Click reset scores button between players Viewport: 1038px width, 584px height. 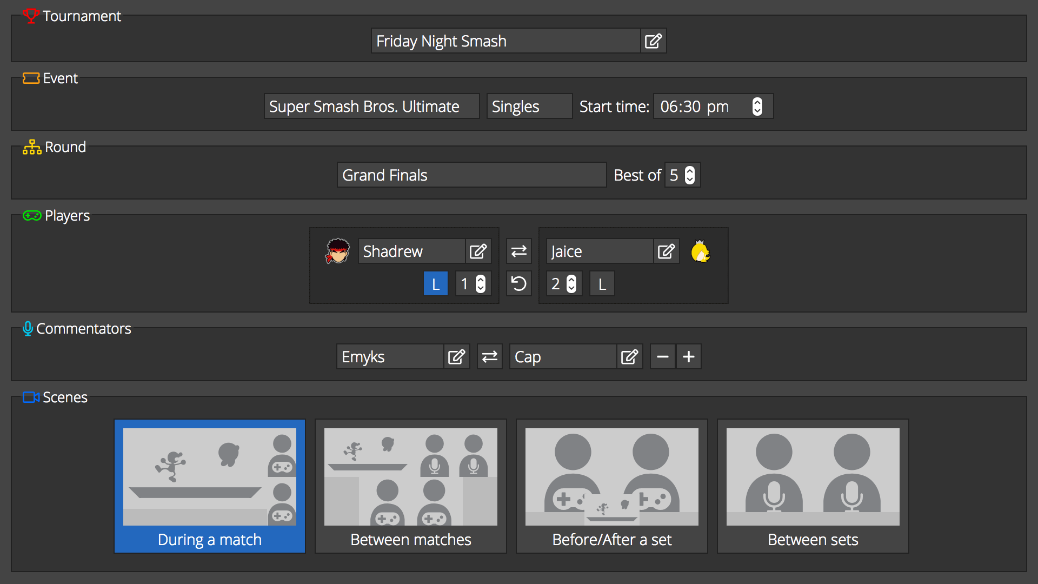point(519,284)
